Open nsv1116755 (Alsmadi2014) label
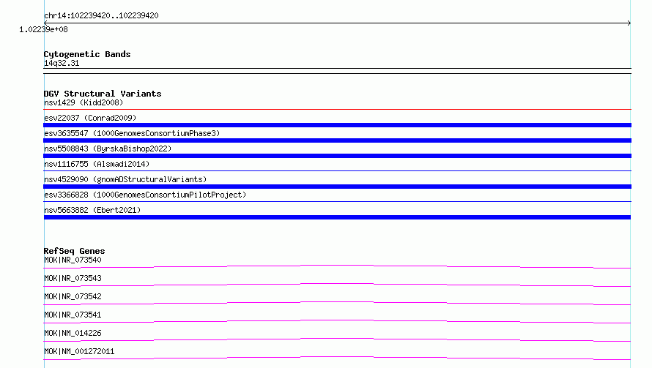Viewport: 652px width, 368px height. tap(97, 164)
